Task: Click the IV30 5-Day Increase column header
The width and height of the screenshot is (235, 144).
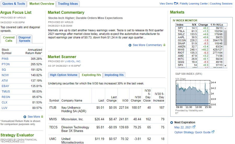Action: 158,97
